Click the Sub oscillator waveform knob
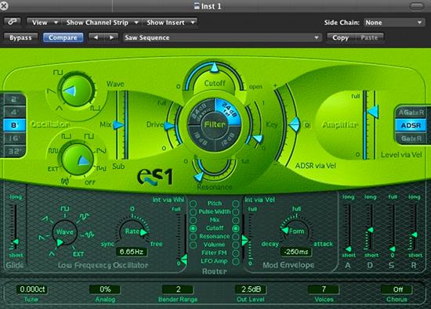The width and height of the screenshot is (431, 309). [78, 159]
